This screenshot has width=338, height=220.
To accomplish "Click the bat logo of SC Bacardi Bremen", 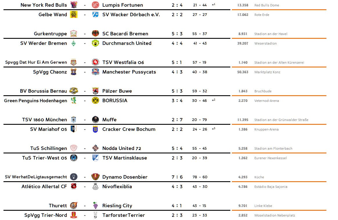I will 95,34.
